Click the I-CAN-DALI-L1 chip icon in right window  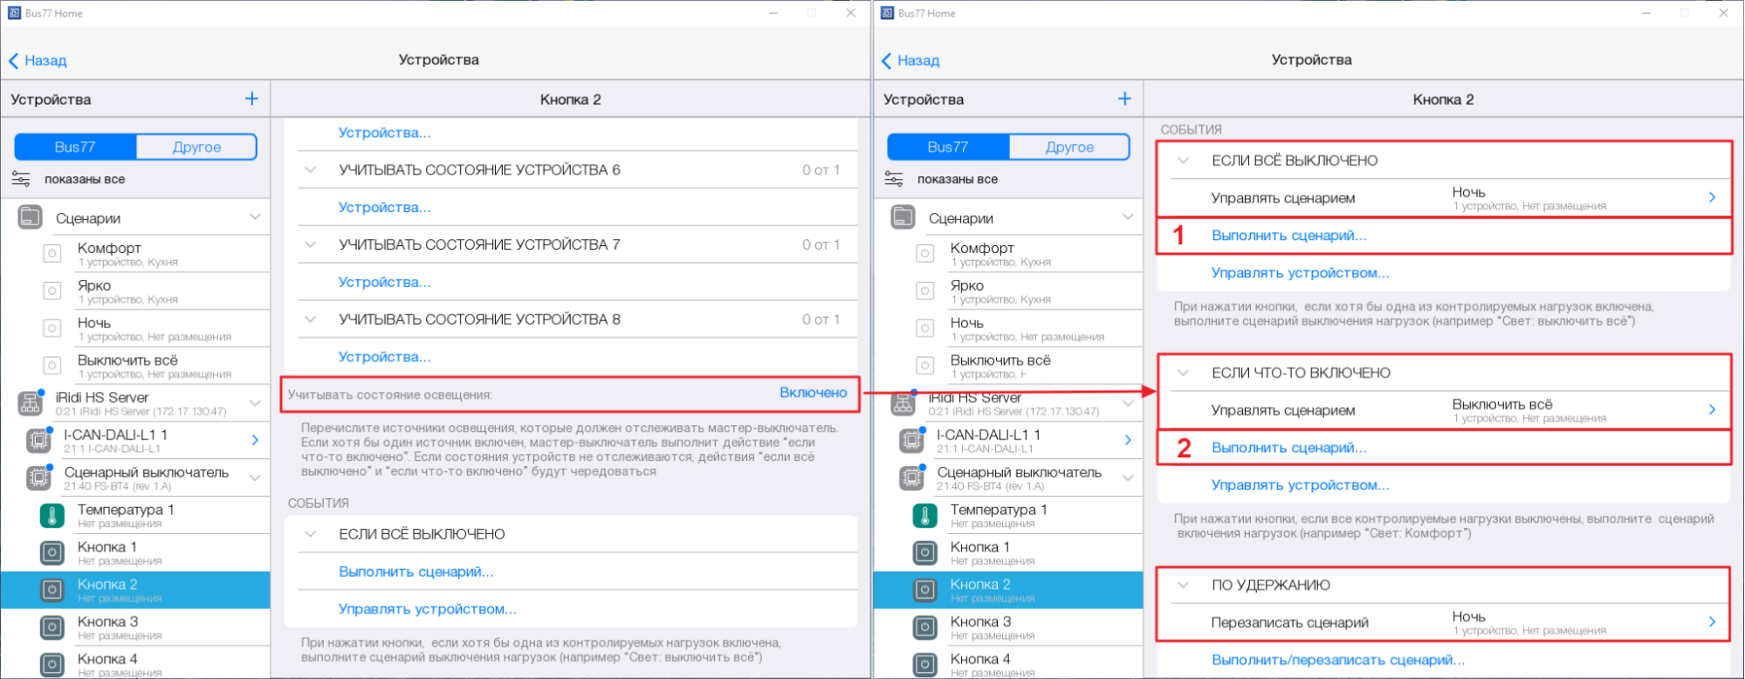911,441
